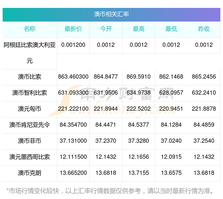The image size is (223, 199).
Task: Click the 13.6575 lowest price cell
Action: click(171, 173)
